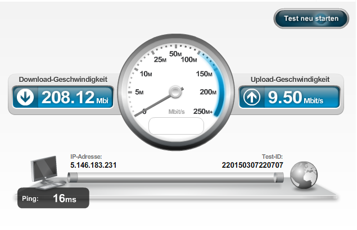This screenshot has height=230, width=357.
Task: Click the Mbit/s unit label in gauge
Action: click(177, 112)
